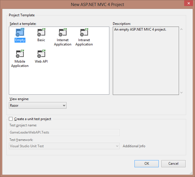Screen dimensions: 195x177
Task: Select the Basic template icon
Action: tap(41, 32)
